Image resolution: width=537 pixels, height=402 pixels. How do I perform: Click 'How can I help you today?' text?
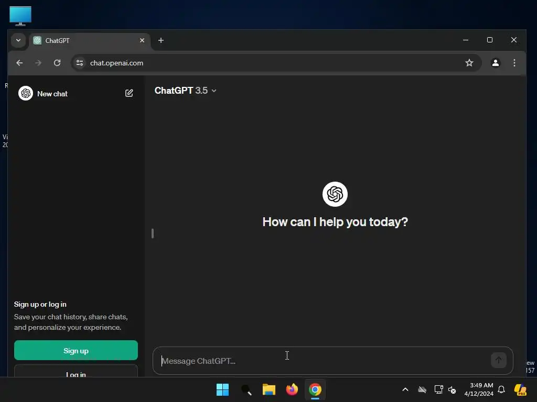(335, 222)
